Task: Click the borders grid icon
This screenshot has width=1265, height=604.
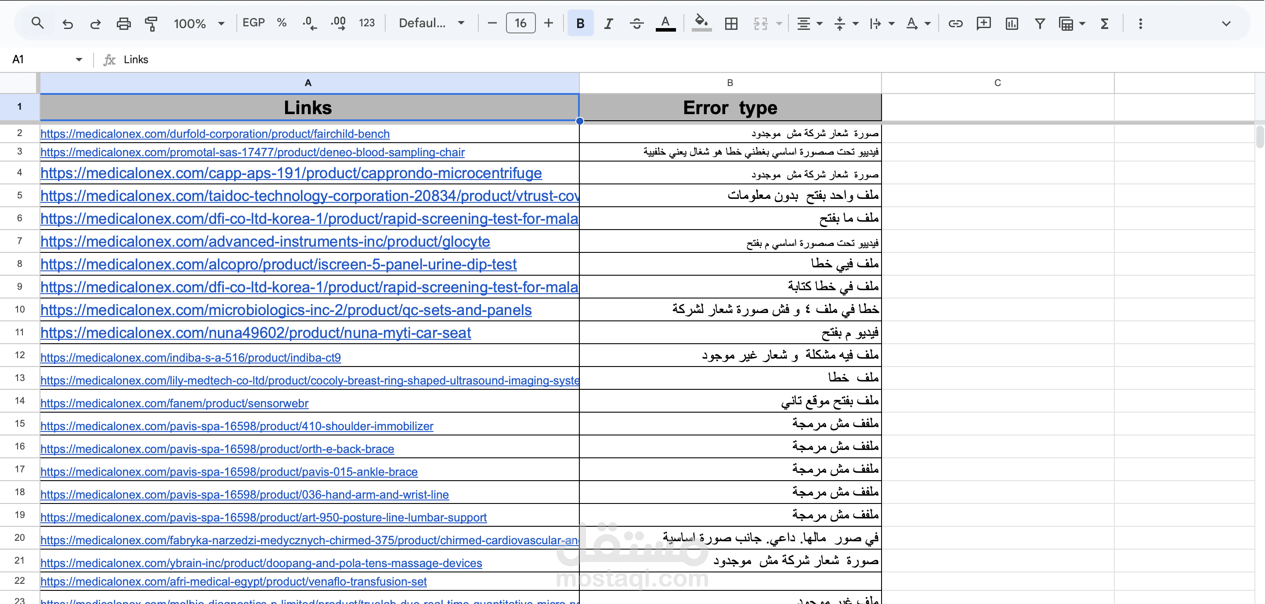Action: 731,23
